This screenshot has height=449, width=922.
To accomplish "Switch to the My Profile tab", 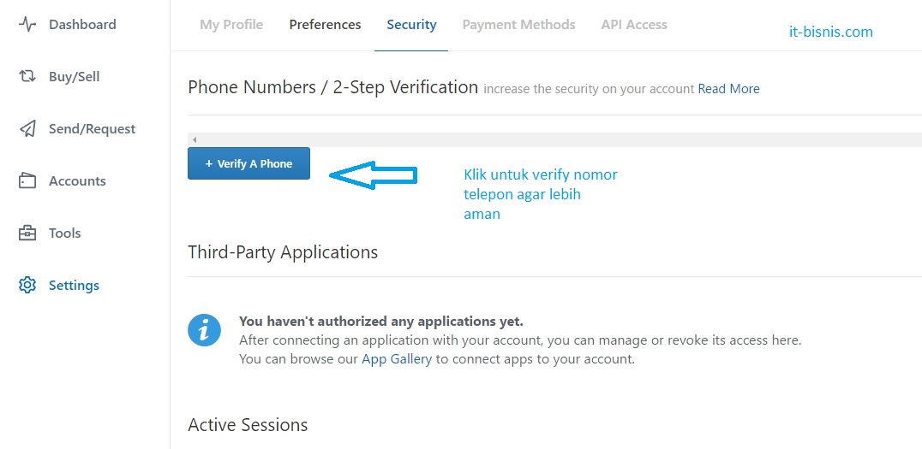I will tap(231, 25).
